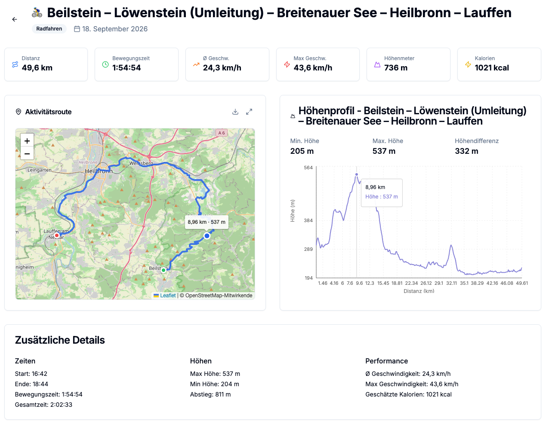Click the Min. Höhe value 205 m
Image resolution: width=546 pixels, height=424 pixels.
coord(302,151)
